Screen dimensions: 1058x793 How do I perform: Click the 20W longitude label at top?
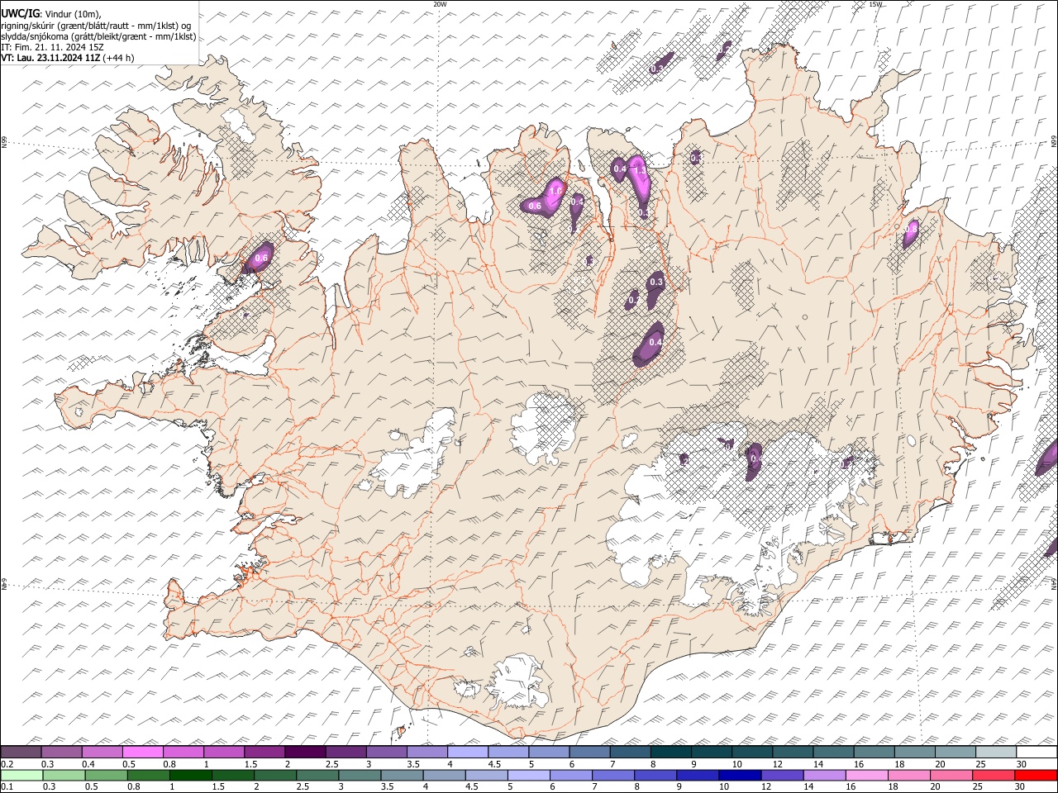[440, 4]
